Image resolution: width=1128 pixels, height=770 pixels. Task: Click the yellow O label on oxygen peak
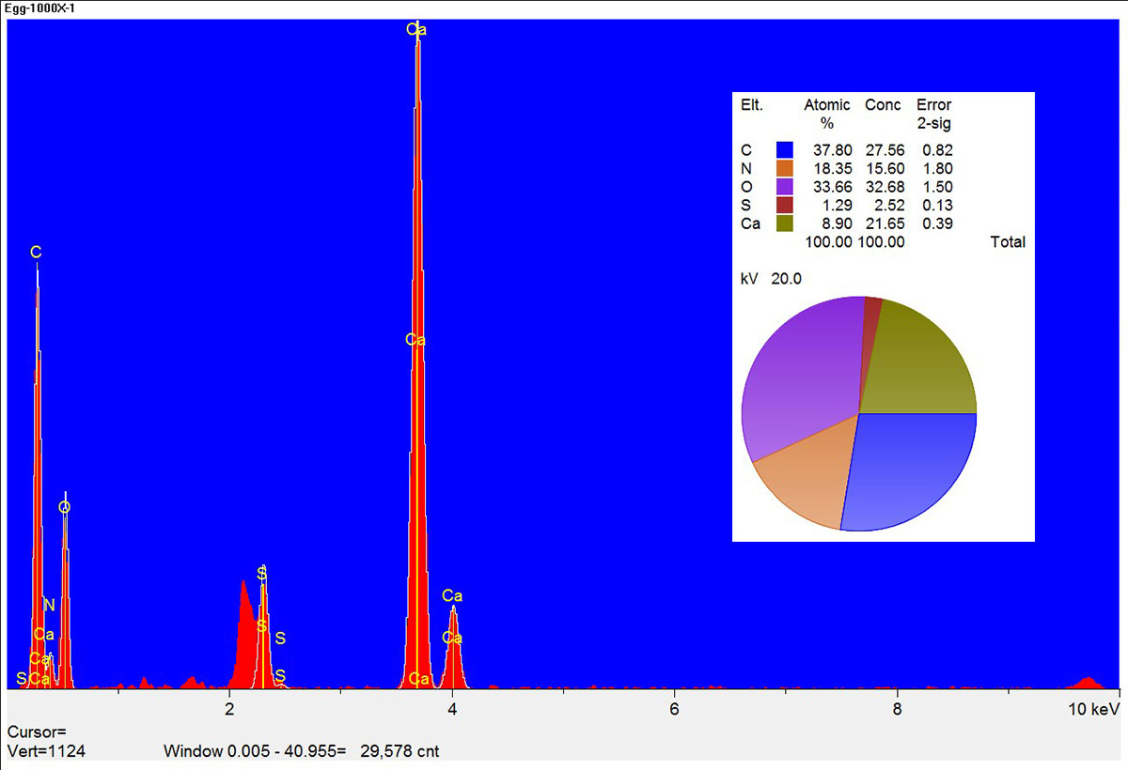(64, 507)
